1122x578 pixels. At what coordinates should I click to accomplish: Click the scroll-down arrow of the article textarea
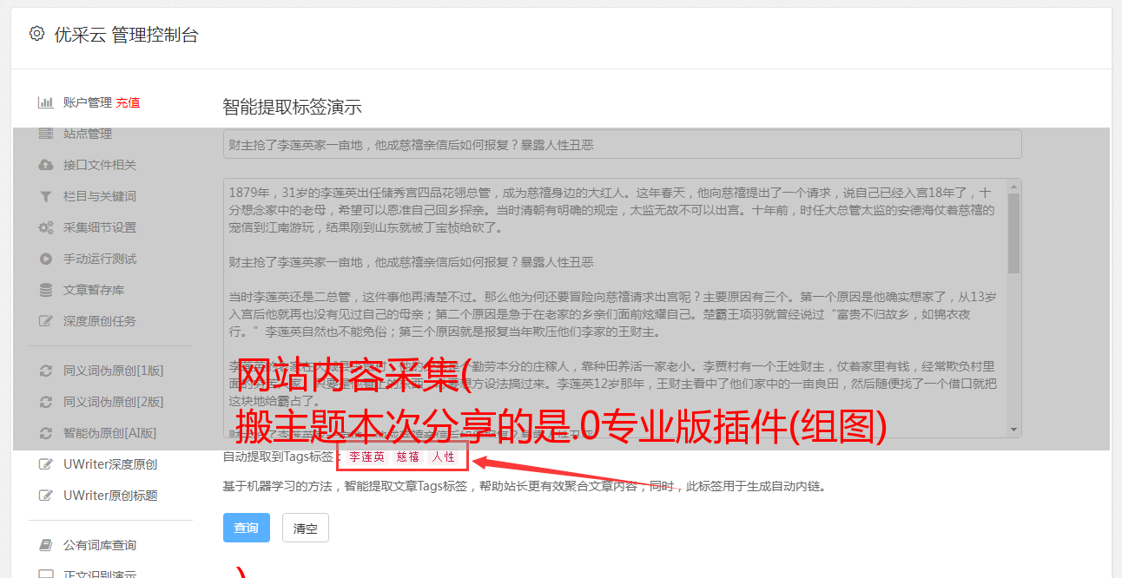tap(1014, 430)
